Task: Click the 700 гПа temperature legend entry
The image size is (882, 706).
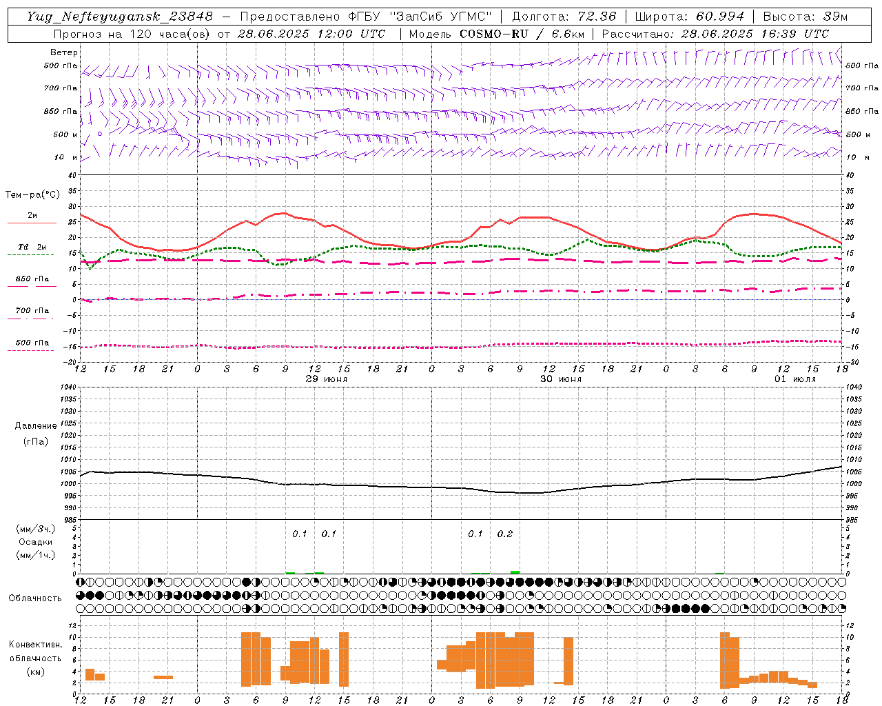Action: pos(32,311)
